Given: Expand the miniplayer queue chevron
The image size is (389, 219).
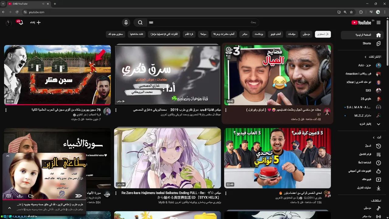Looking at the screenshot, I should (x=9, y=208).
